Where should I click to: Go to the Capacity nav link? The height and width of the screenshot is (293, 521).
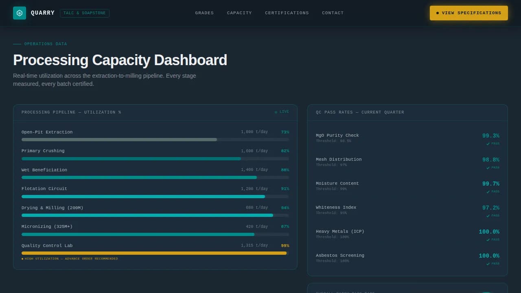(x=239, y=13)
